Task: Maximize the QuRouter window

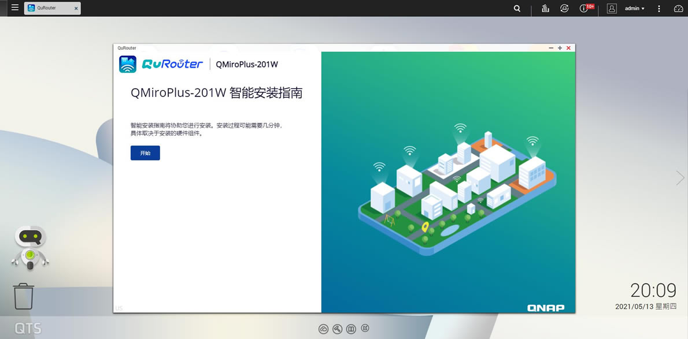Action: 560,48
